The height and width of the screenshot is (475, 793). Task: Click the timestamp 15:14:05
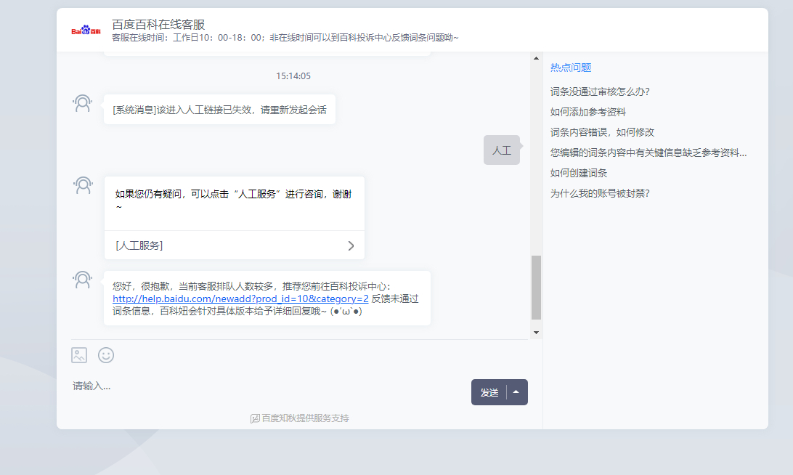pos(293,76)
